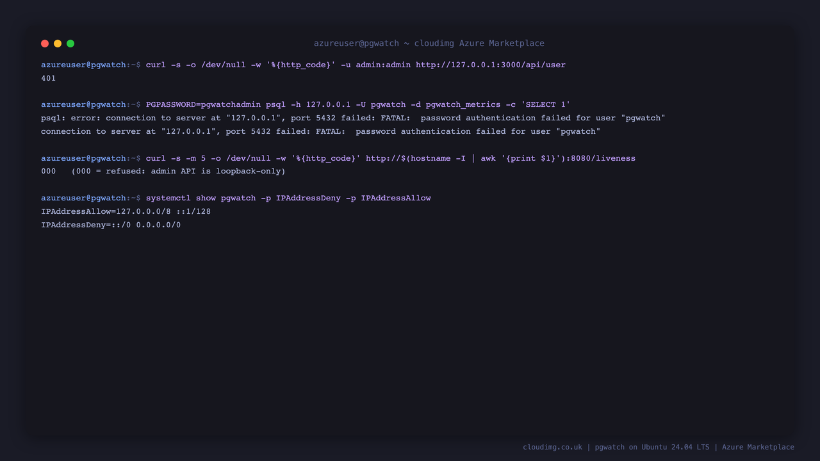Click the curl command with admin:admin credentials
The height and width of the screenshot is (461, 820).
tap(356, 65)
